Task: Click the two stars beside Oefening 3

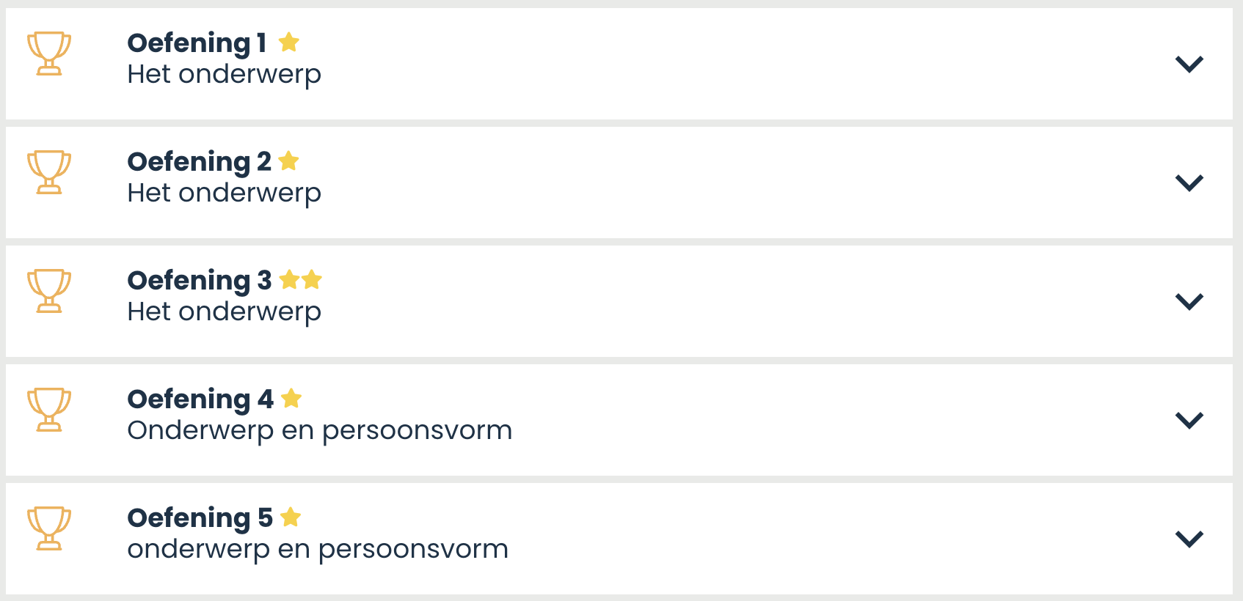Action: click(x=301, y=279)
